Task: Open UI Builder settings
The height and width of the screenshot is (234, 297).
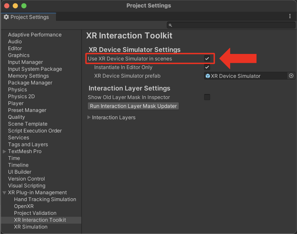Action: [20, 172]
